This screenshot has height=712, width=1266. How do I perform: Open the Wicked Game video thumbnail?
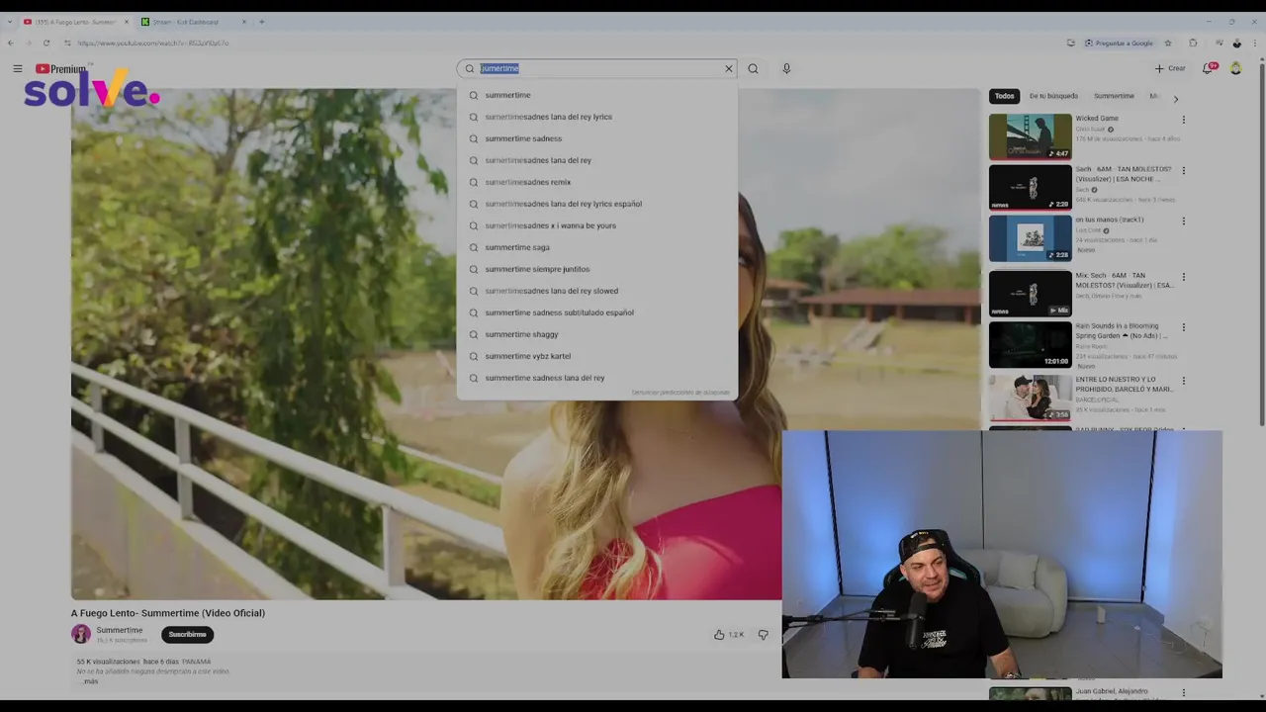coord(1030,136)
